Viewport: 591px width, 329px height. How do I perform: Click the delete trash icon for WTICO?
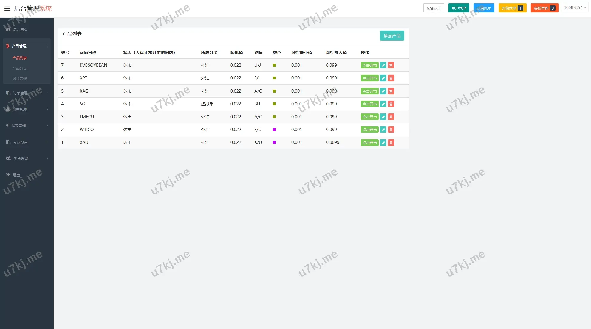point(391,130)
